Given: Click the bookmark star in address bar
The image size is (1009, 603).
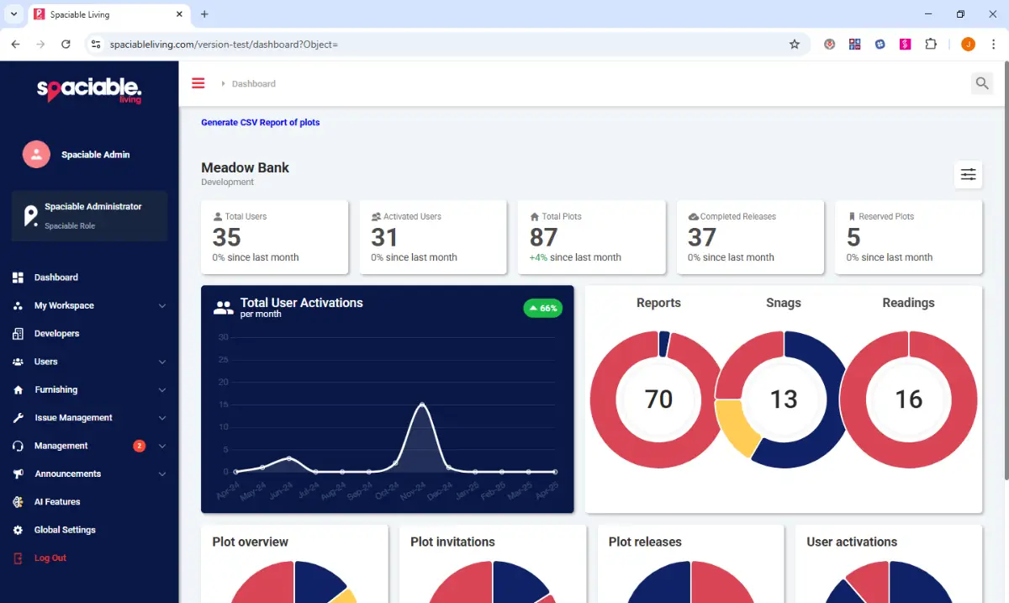Looking at the screenshot, I should pyautogui.click(x=795, y=44).
